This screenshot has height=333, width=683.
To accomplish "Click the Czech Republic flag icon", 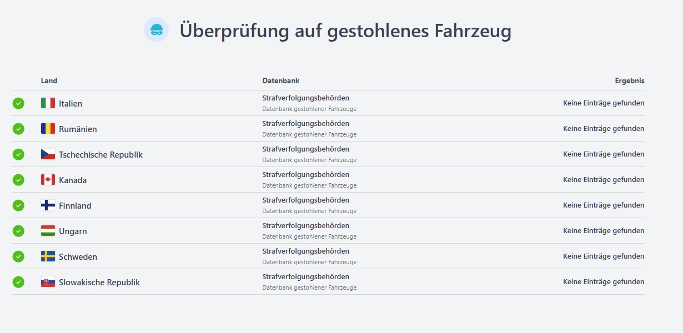I will (48, 154).
